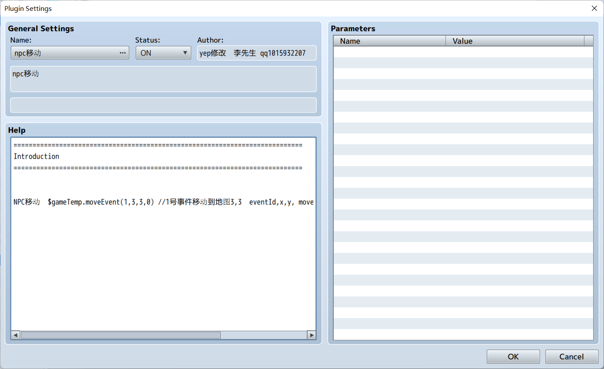This screenshot has height=369, width=604.
Task: Click the "Help" heading
Action: (17, 130)
